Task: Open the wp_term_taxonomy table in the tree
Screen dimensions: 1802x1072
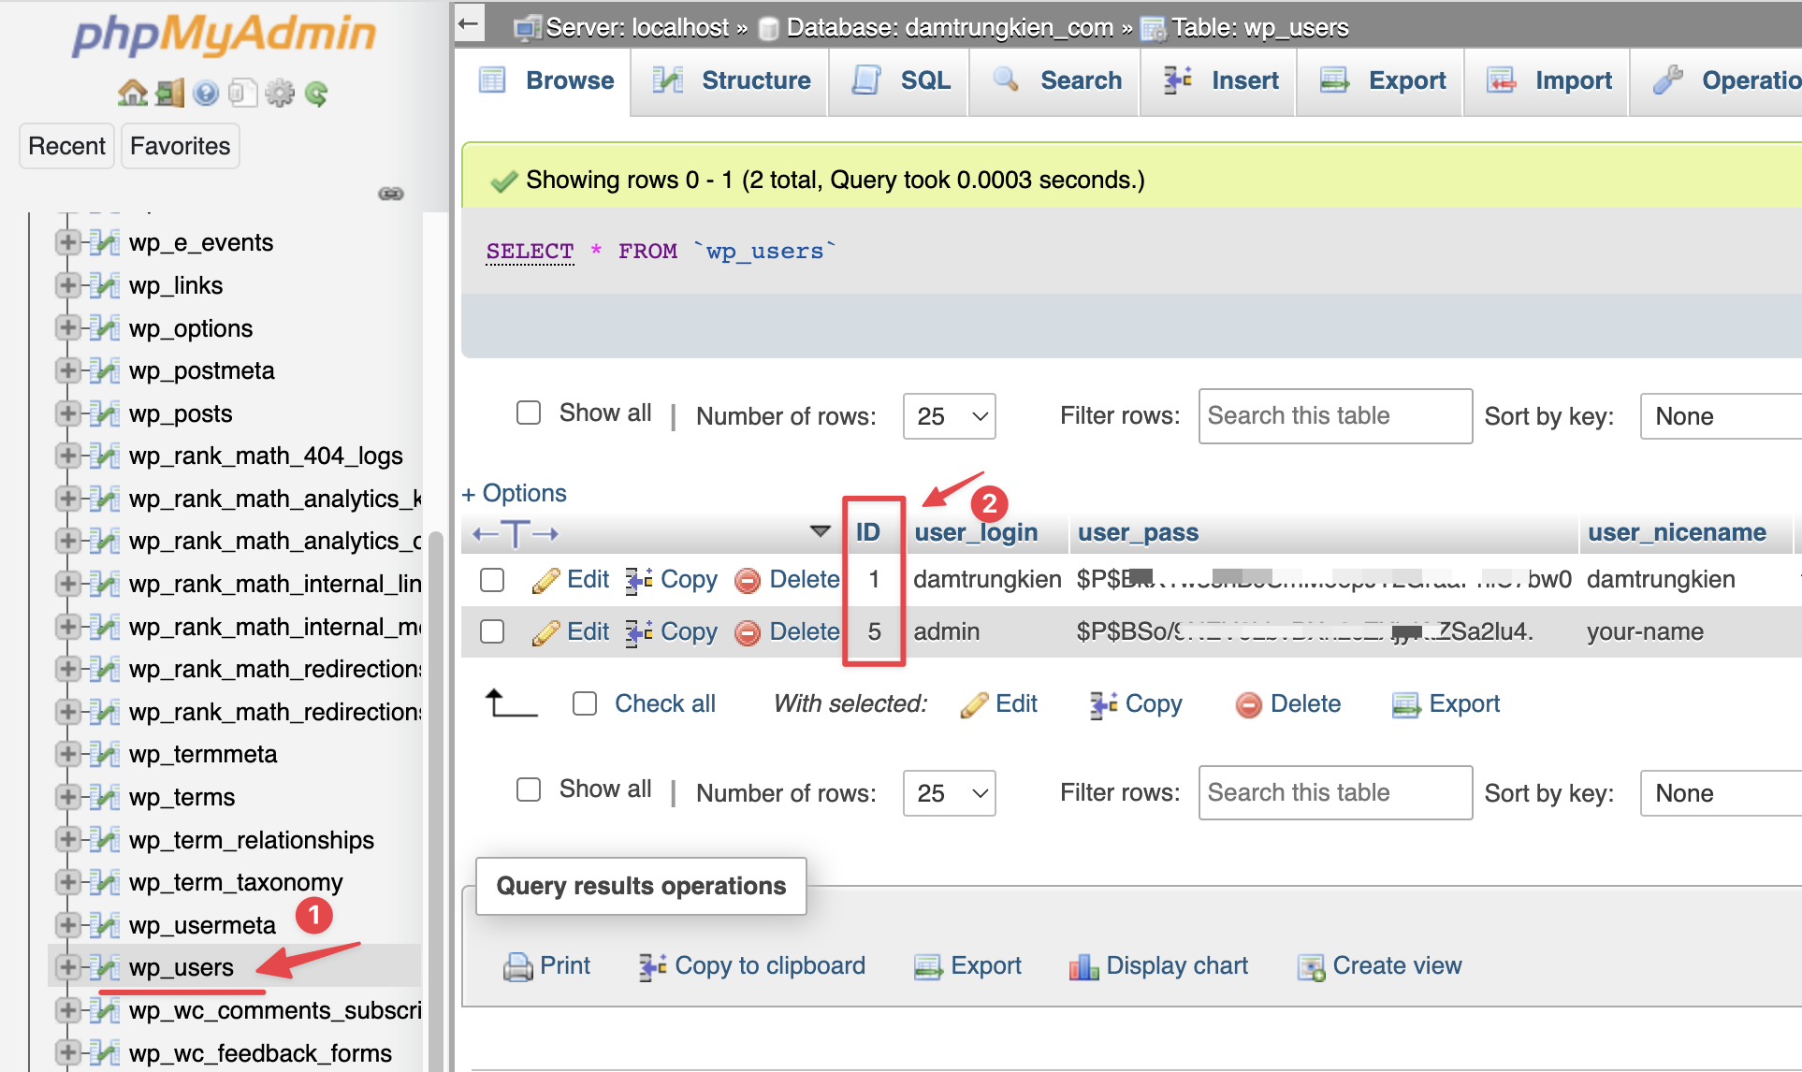Action: 236,882
